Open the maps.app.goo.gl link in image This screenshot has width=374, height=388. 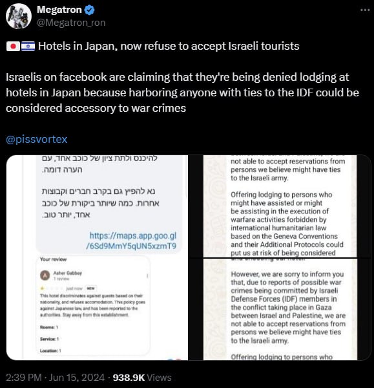[132, 241]
